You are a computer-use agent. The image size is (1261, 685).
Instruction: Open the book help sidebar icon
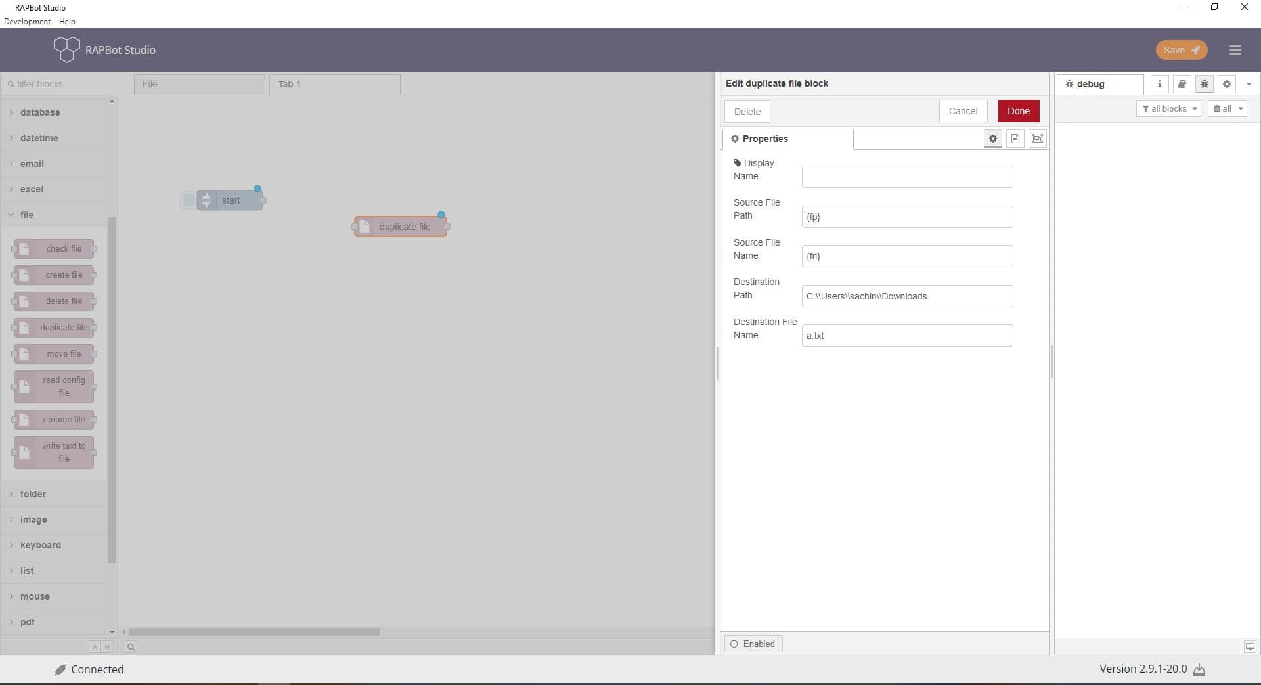[1182, 84]
